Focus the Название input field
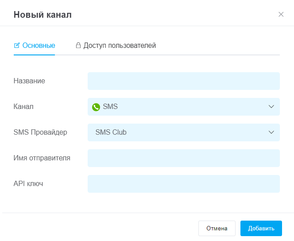The image size is (294, 241). (x=184, y=81)
